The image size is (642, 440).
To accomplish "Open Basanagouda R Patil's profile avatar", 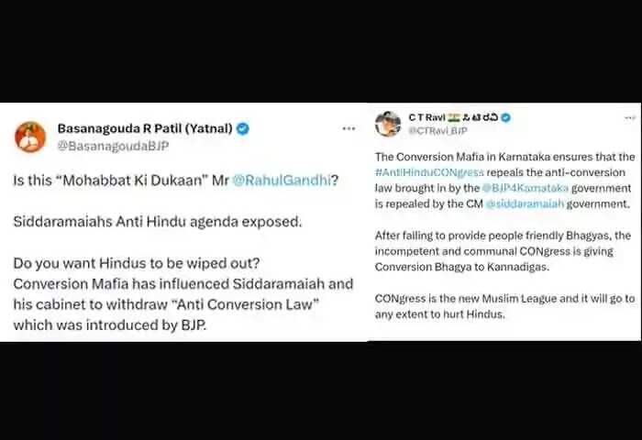I will (30, 137).
